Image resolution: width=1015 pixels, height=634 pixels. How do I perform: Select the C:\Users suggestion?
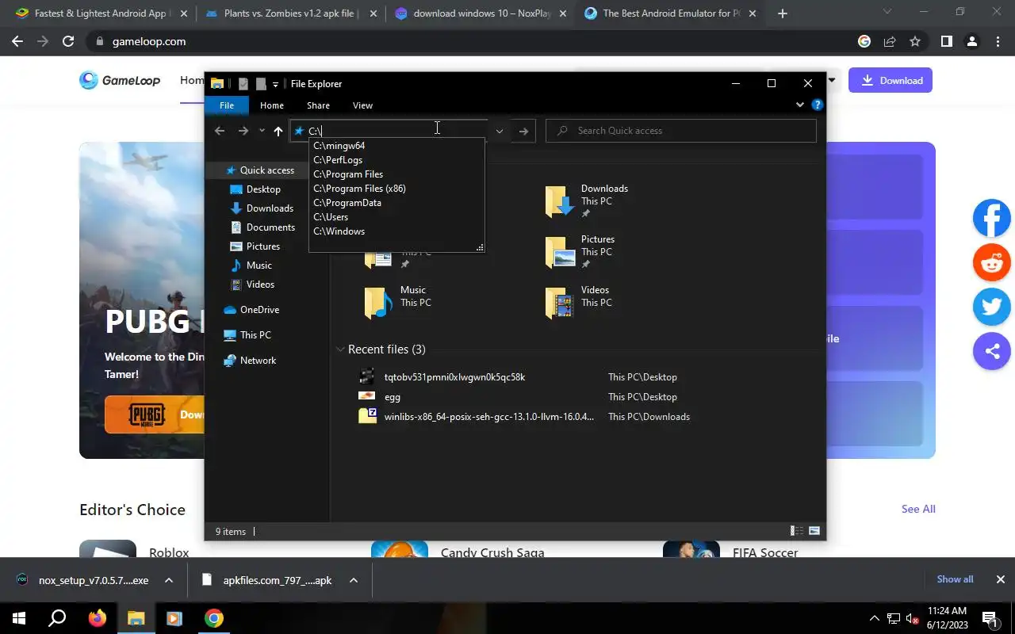[x=331, y=217]
